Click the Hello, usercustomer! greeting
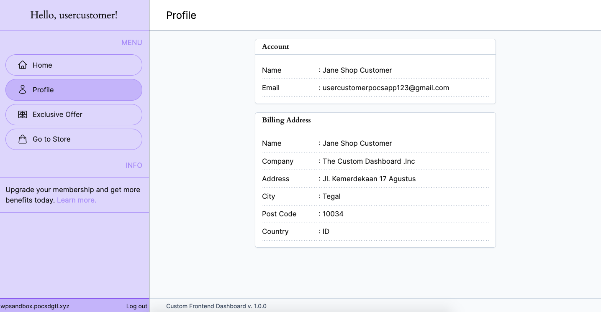This screenshot has height=312, width=601. 74,15
